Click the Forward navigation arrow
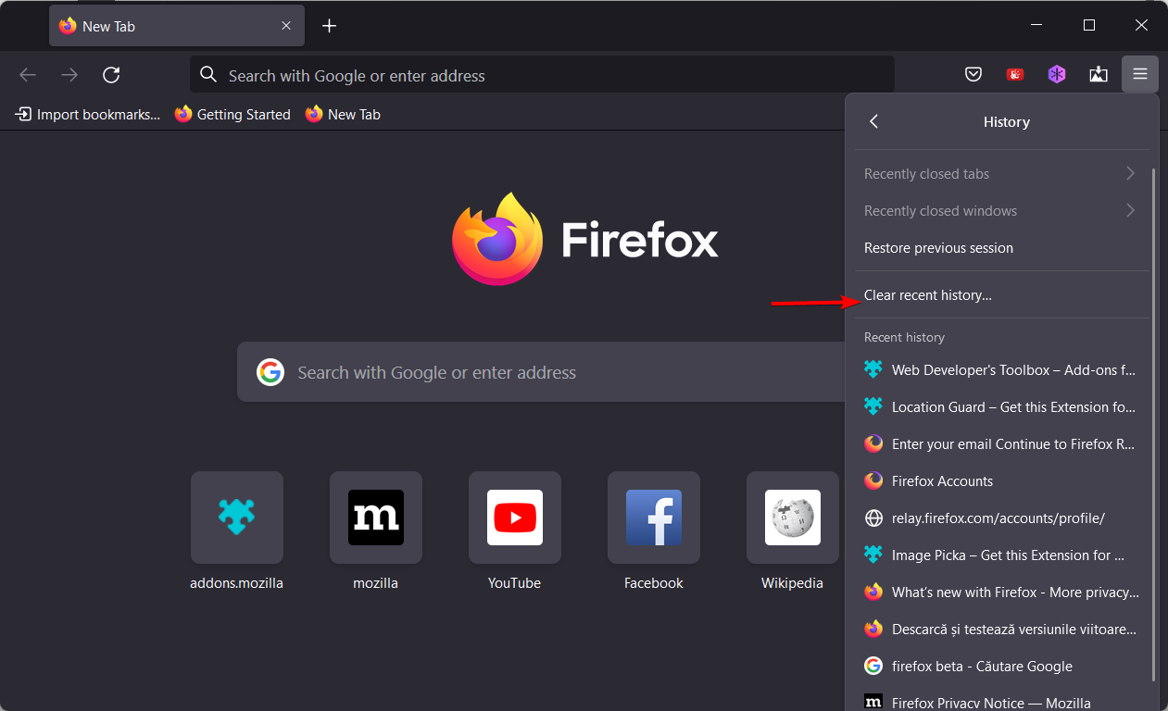This screenshot has width=1168, height=711. coord(69,75)
